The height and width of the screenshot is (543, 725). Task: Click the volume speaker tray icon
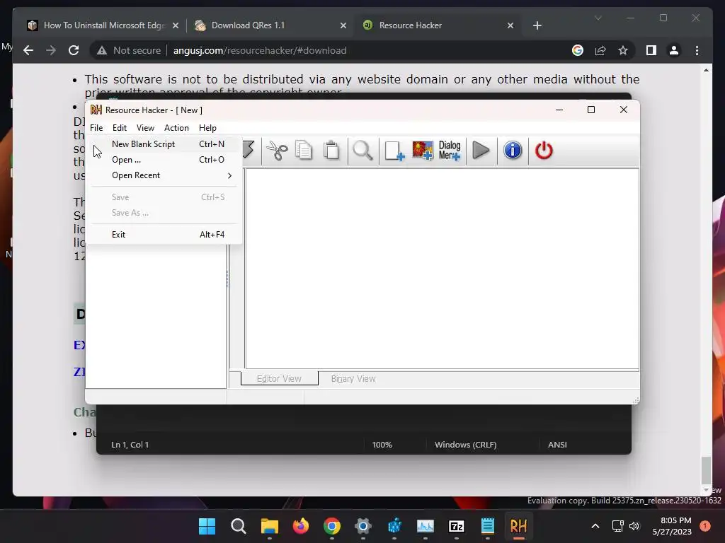(x=634, y=526)
